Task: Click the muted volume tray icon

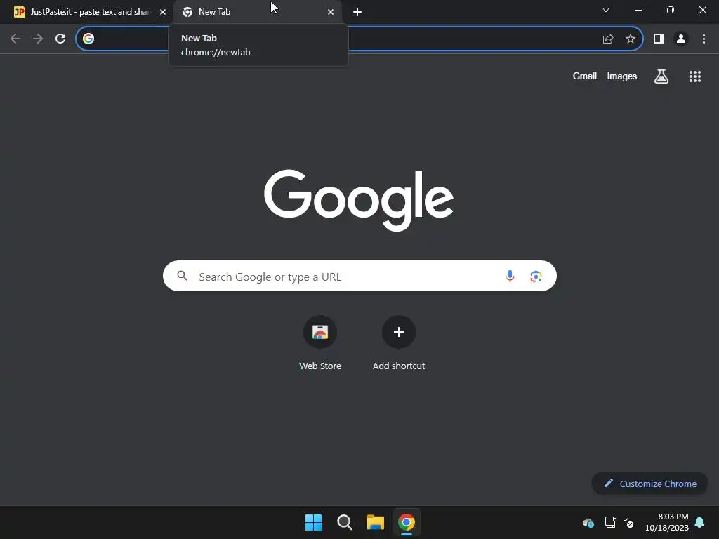Action: click(628, 522)
